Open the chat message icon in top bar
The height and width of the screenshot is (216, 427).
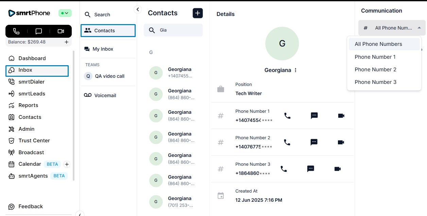coord(39,31)
